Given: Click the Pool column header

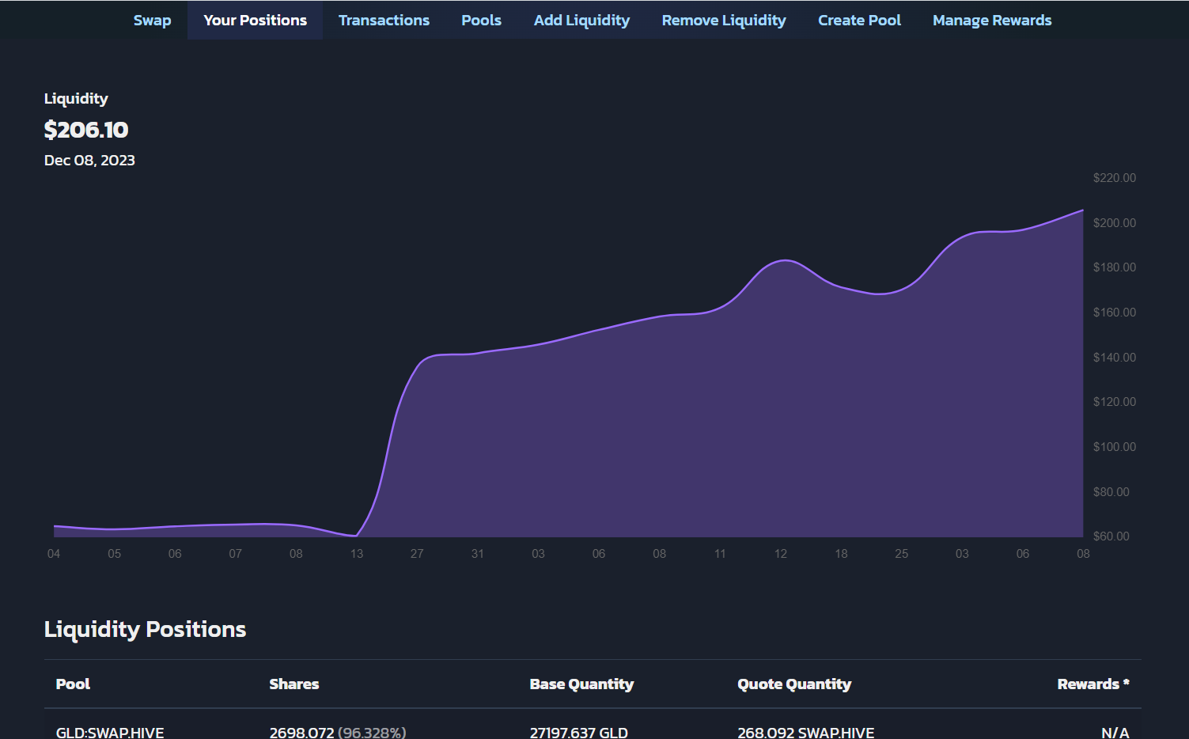Looking at the screenshot, I should point(73,684).
